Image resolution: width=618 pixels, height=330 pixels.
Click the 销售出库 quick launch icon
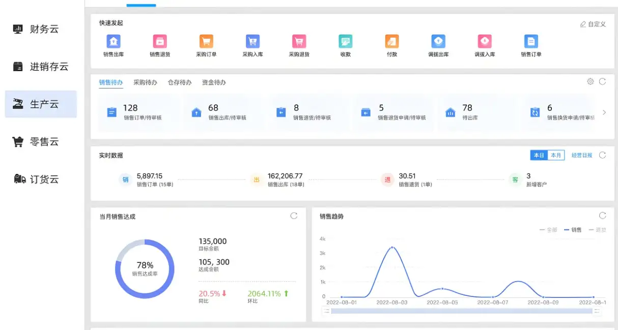pos(114,42)
